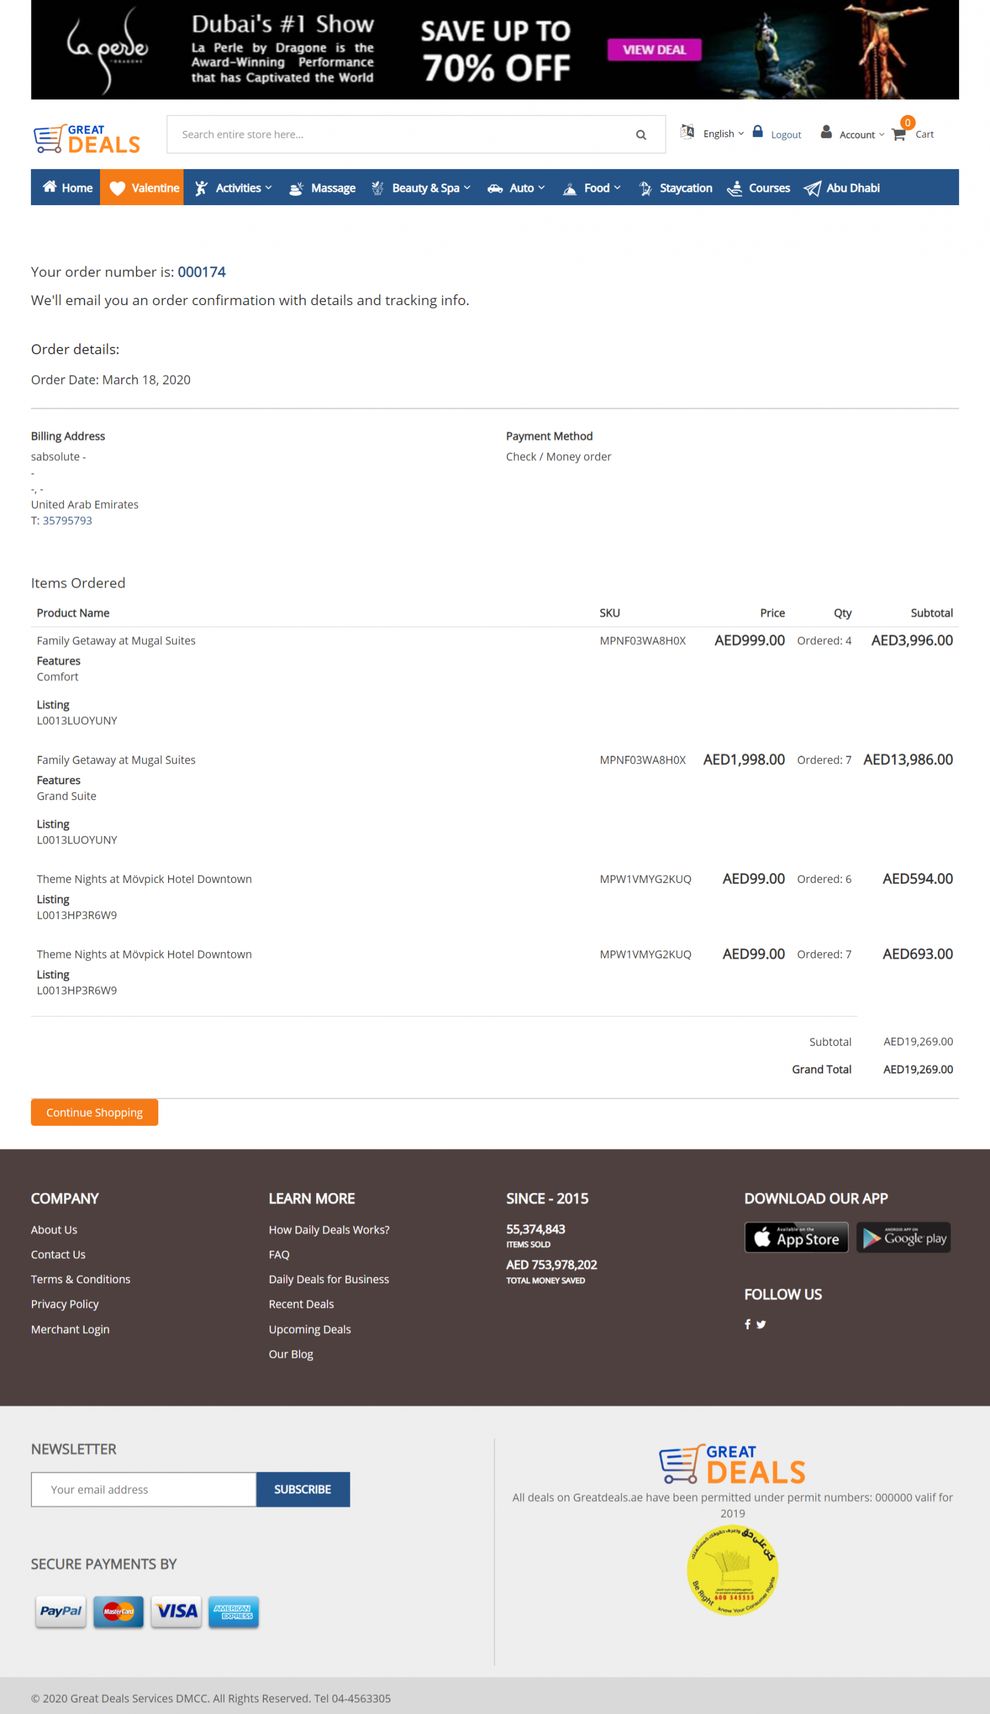This screenshot has width=990, height=1714.
Task: Expand the Food menu chevron
Action: pos(617,187)
